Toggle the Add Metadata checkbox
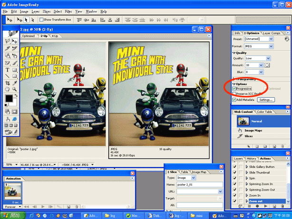This screenshot has width=292, height=219. pos(234,100)
